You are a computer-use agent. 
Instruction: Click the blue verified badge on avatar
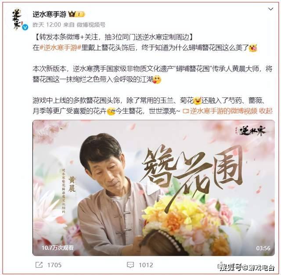25,27
